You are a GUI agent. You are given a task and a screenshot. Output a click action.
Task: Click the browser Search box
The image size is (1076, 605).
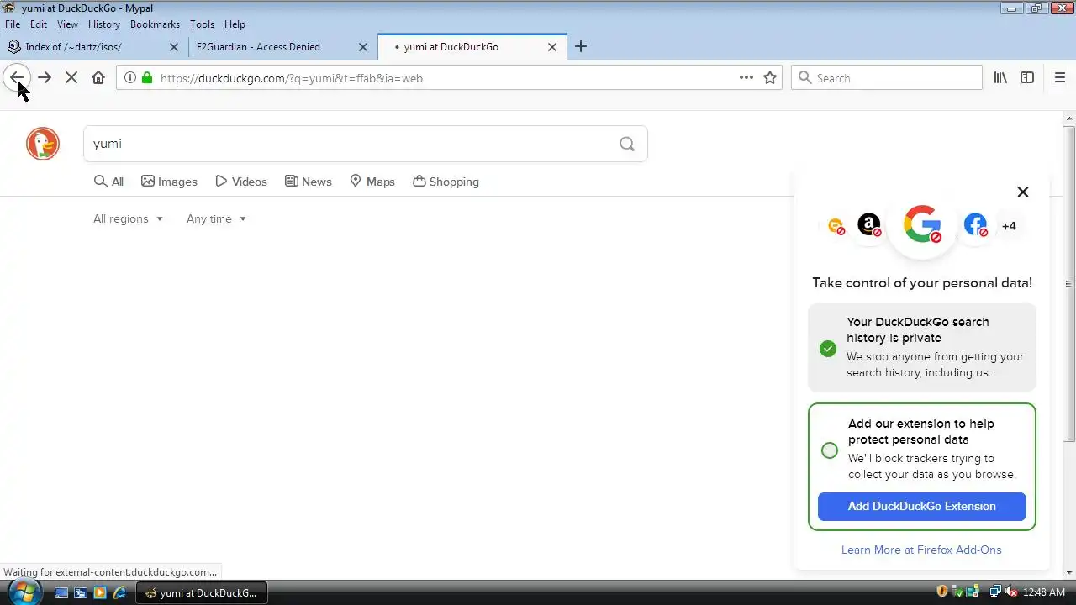887,77
